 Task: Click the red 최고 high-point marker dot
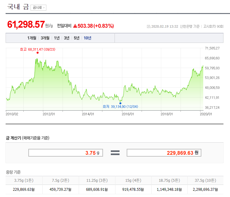[x=37, y=53]
